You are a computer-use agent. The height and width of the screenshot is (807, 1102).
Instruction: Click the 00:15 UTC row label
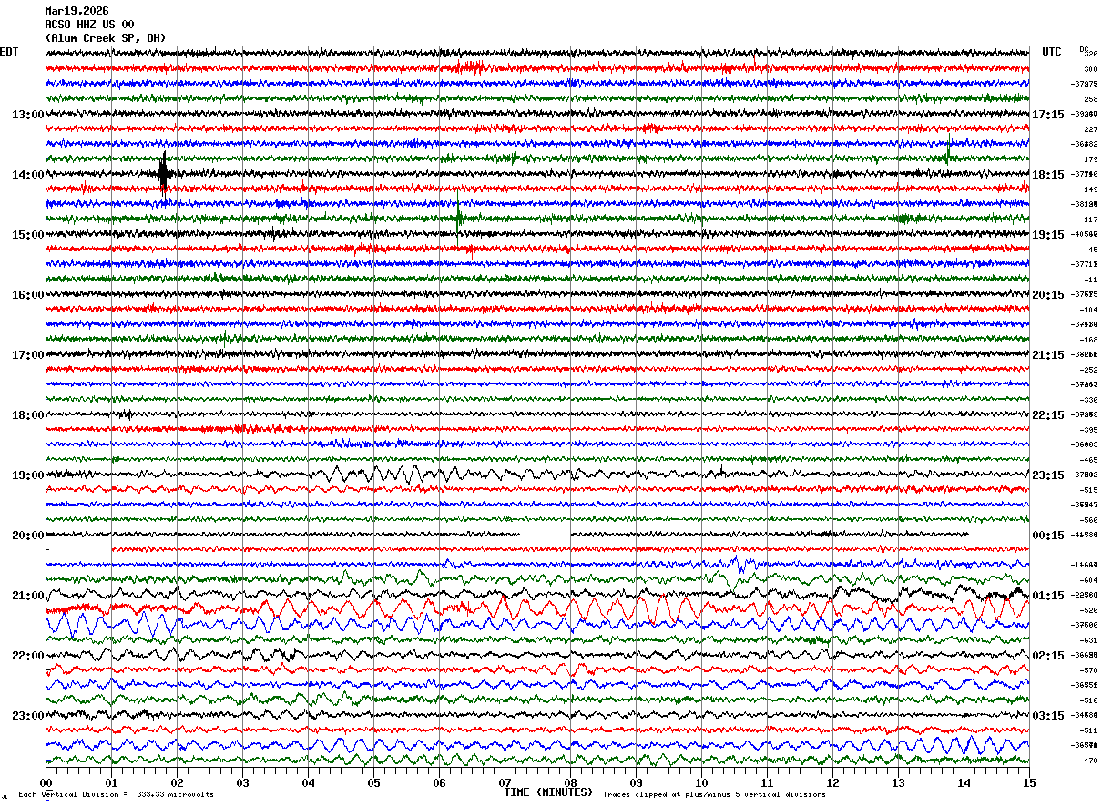[1048, 536]
